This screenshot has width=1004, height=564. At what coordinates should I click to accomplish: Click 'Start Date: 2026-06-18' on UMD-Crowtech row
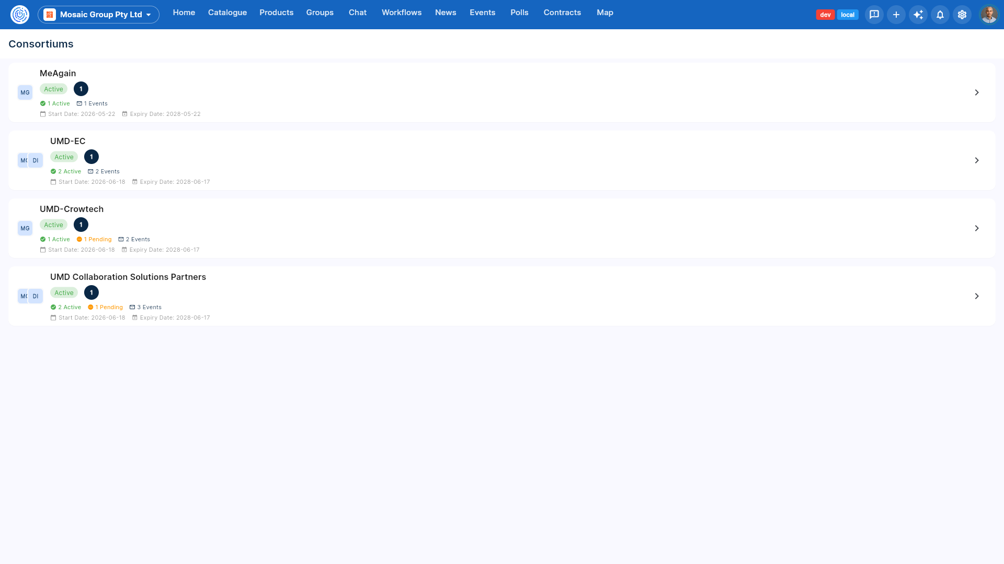77,250
